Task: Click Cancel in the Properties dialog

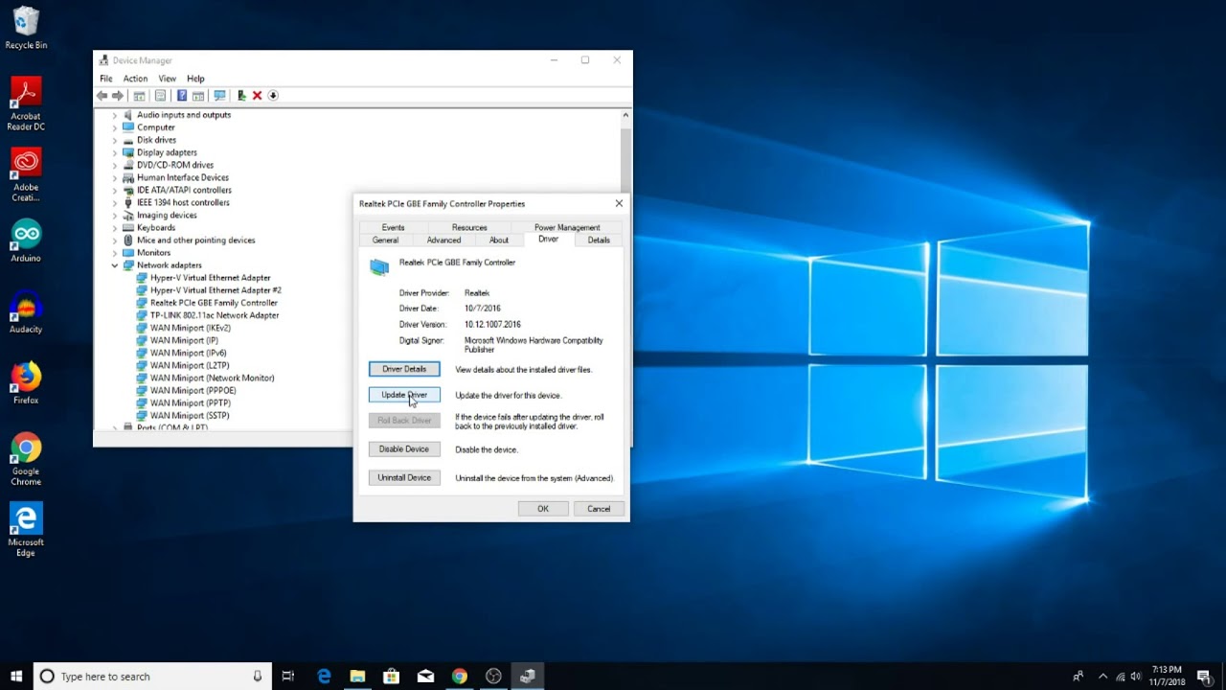Action: click(599, 509)
